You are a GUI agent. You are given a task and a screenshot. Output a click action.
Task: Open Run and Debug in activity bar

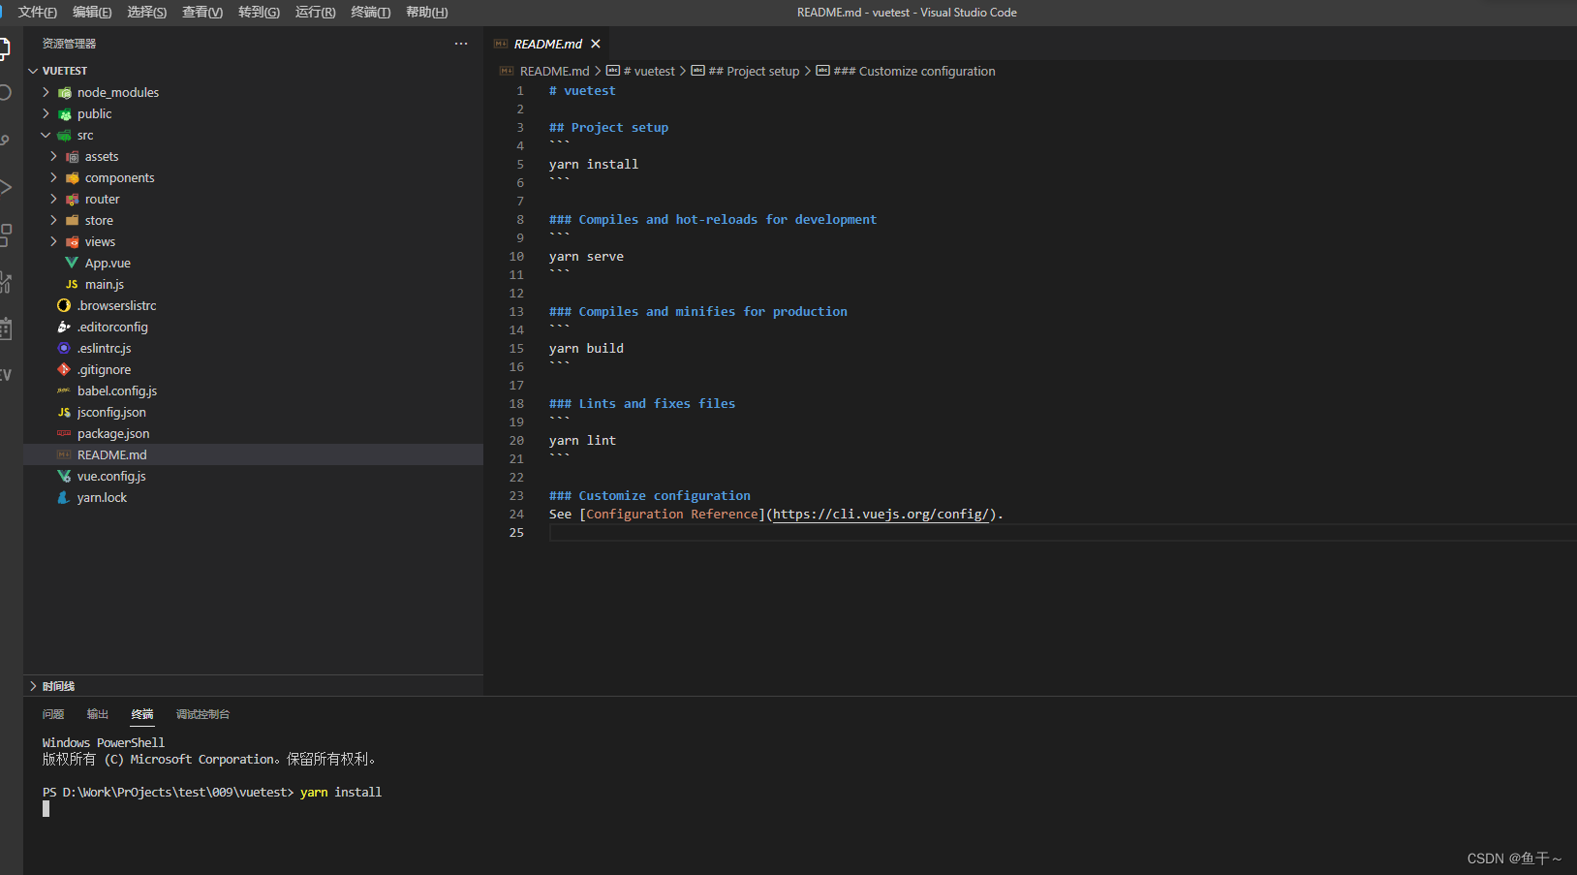[4, 187]
